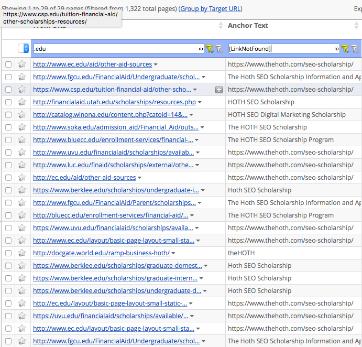This screenshot has width=362, height=347.
Task: Expand dropdown arrow beside www.soka.edu link
Action: (x=202, y=127)
